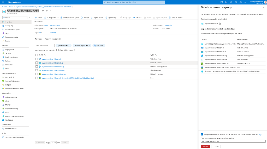This screenshot has width=267, height=149.
Task: Enable Show hidden types checkbox
Action: pyautogui.click(x=58, y=50)
